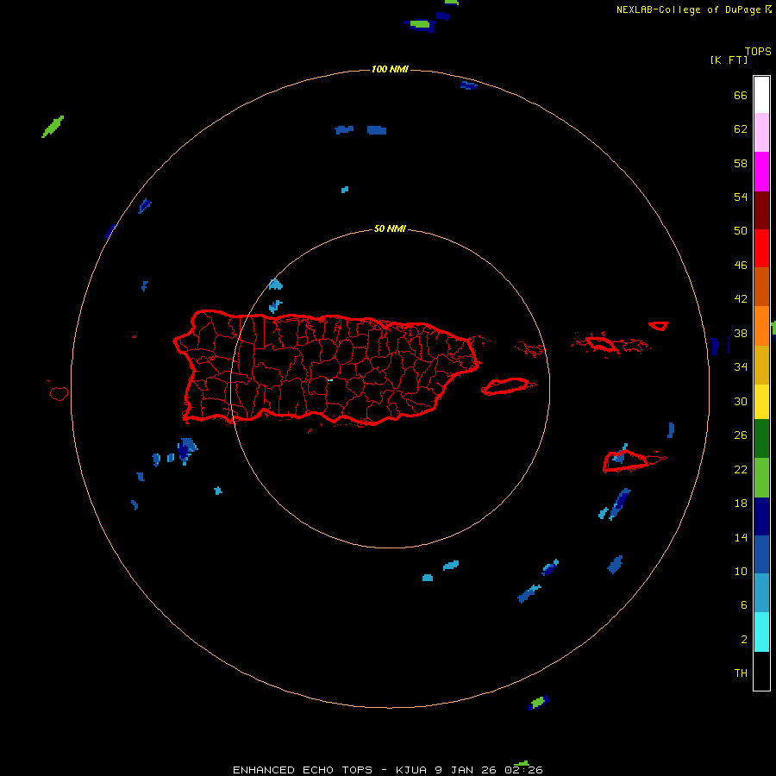Image resolution: width=776 pixels, height=776 pixels.
Task: Select the maroon legend swatch
Action: pos(761,210)
